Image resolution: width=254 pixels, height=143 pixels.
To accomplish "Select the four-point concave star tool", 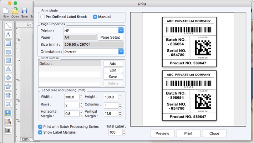I will [8, 104].
